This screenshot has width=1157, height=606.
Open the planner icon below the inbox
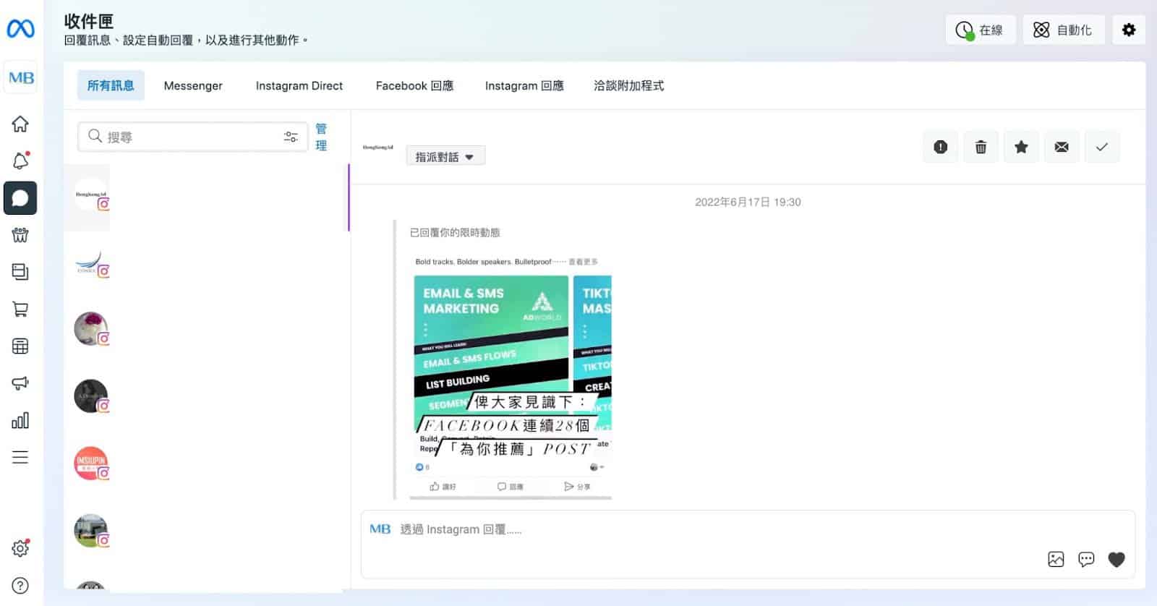pos(20,235)
